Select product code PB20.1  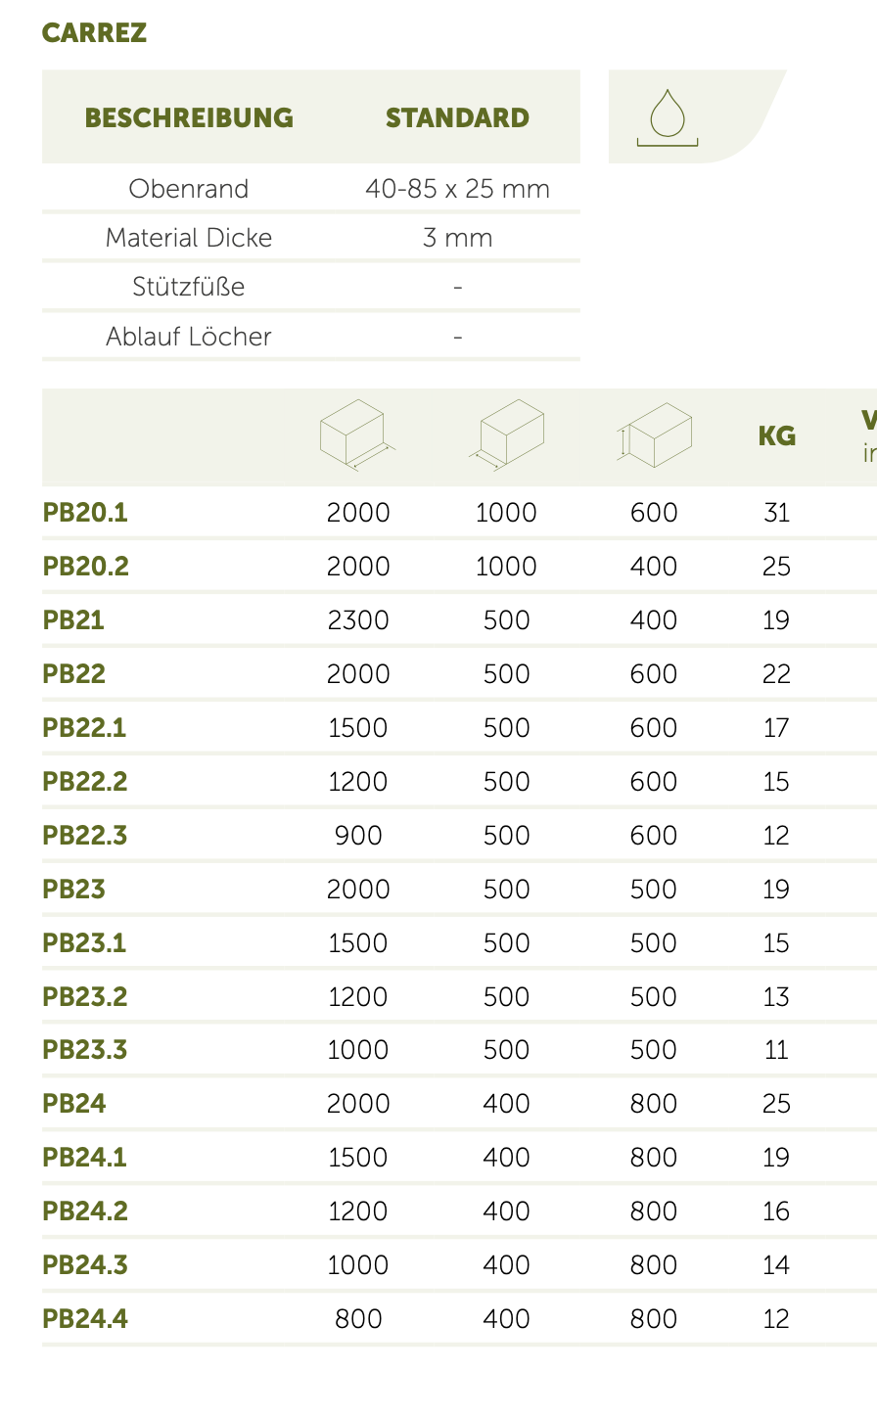pyautogui.click(x=85, y=513)
